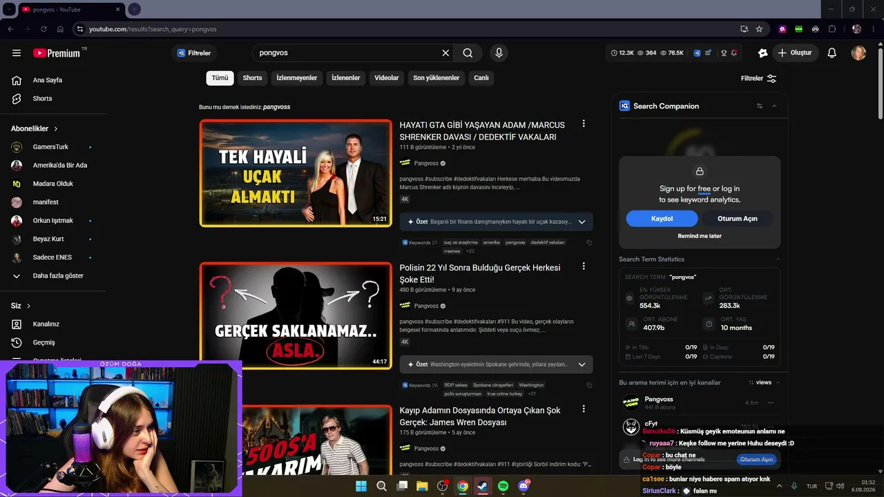The height and width of the screenshot is (497, 884).
Task: Open the browser Extensions puzzle icon
Action: 832,29
